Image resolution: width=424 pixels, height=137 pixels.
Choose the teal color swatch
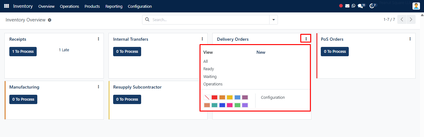214,105
